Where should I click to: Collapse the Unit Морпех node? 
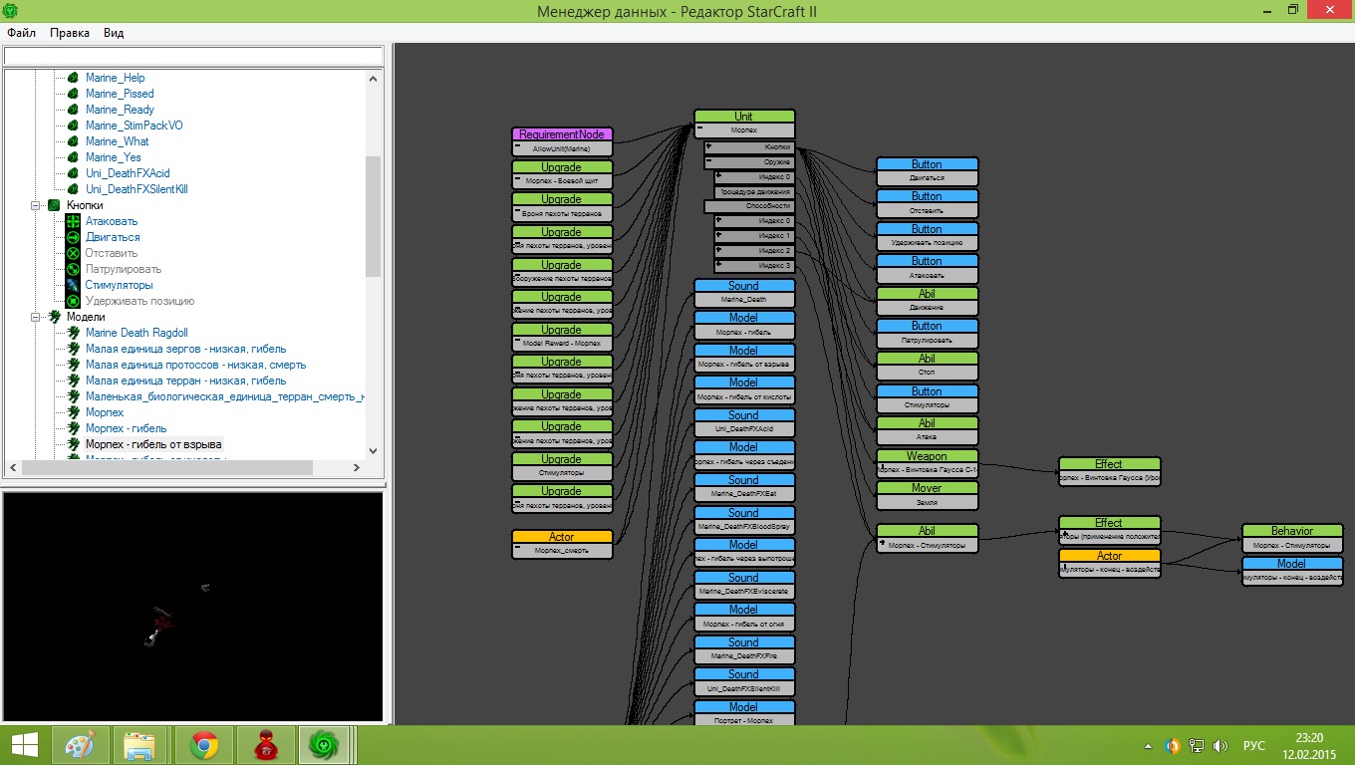pos(700,129)
